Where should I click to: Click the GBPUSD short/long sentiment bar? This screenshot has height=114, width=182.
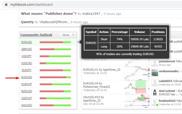tap(55, 49)
